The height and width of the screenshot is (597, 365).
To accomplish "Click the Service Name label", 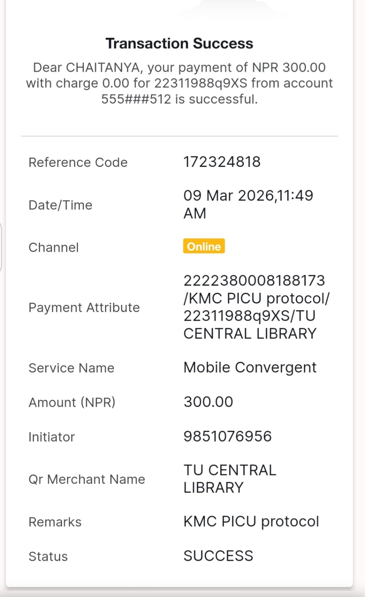I will pos(71,368).
